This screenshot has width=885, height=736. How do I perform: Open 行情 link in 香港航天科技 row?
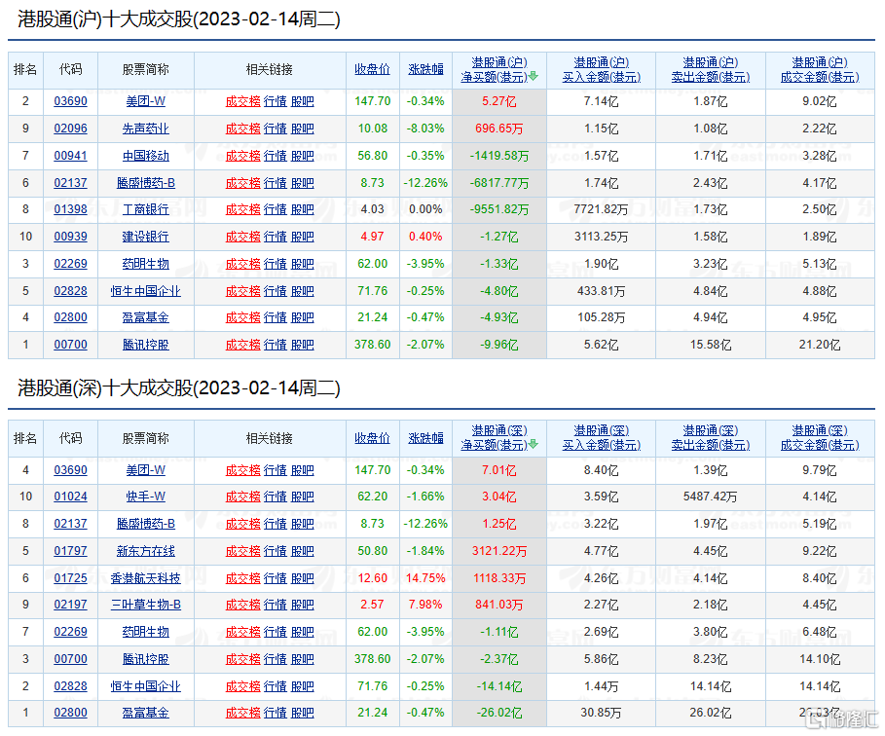coord(276,578)
